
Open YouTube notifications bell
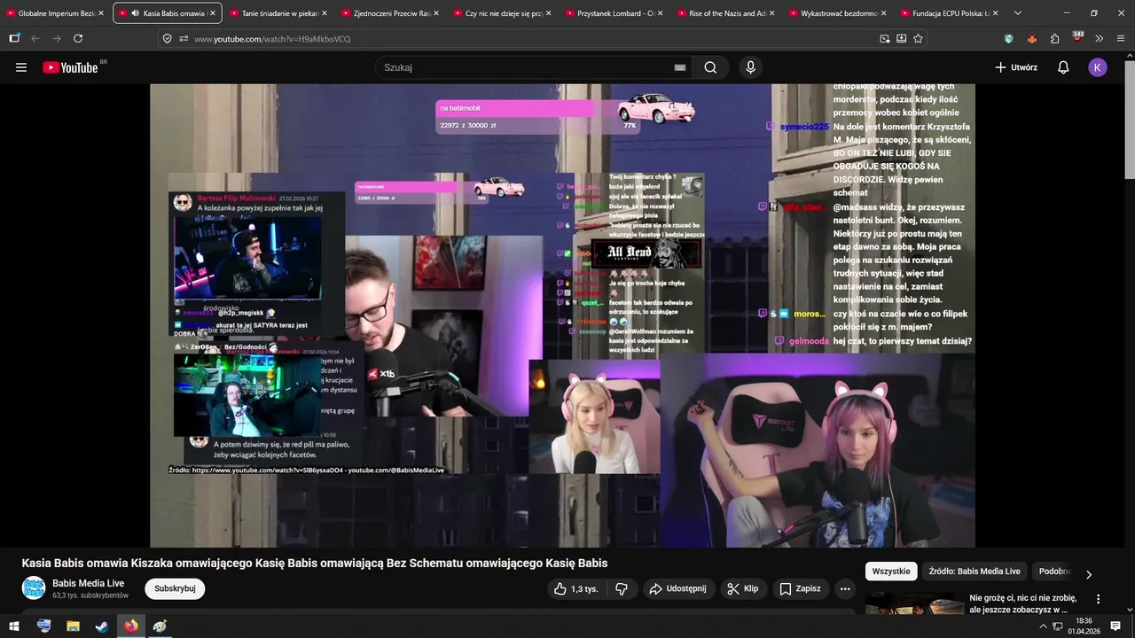1063,67
